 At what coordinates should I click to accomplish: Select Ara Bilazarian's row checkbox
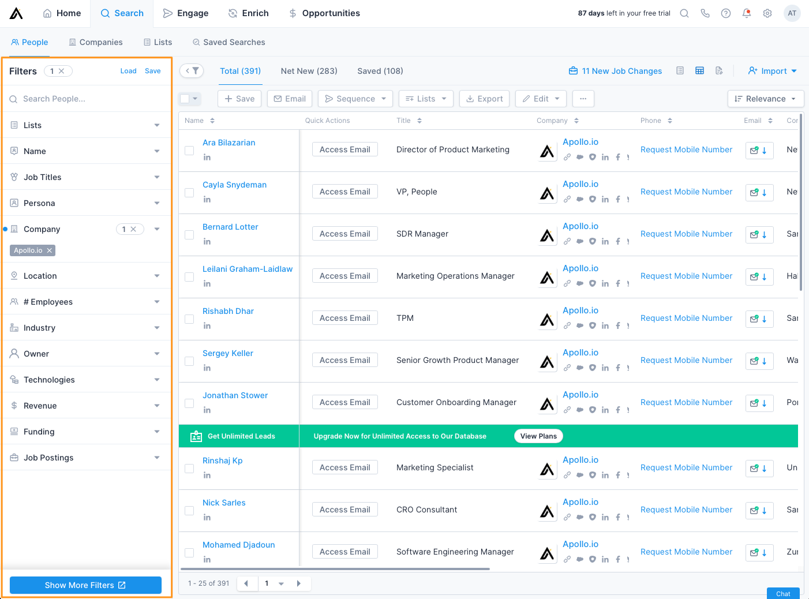point(189,151)
